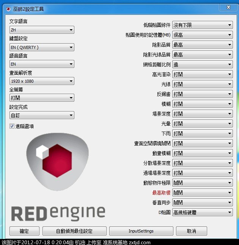Click the 取消 button
This screenshot has width=239, height=245.
pos(192,231)
